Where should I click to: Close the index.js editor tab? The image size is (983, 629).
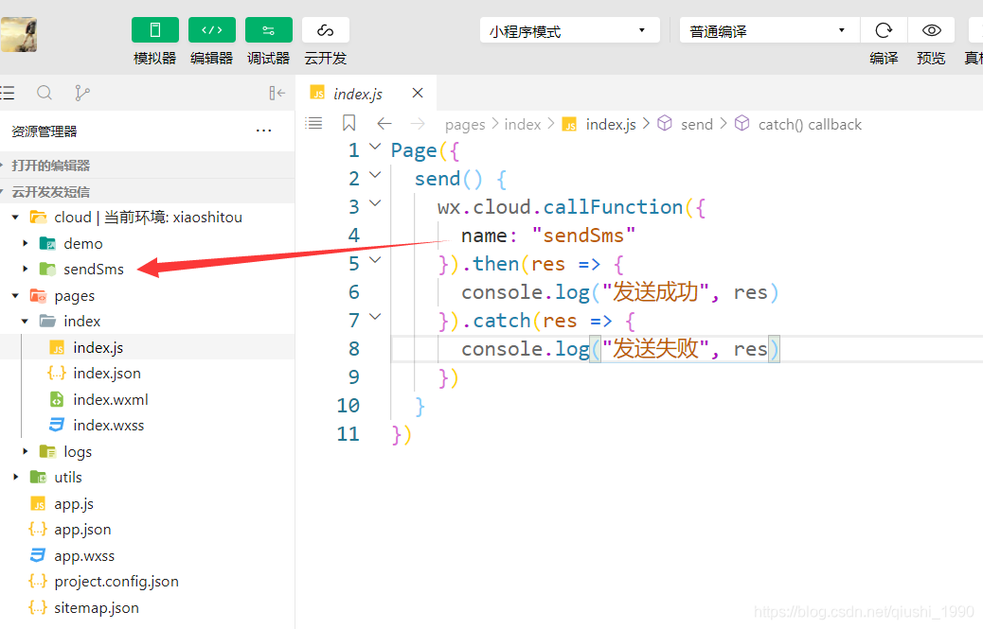click(x=418, y=94)
